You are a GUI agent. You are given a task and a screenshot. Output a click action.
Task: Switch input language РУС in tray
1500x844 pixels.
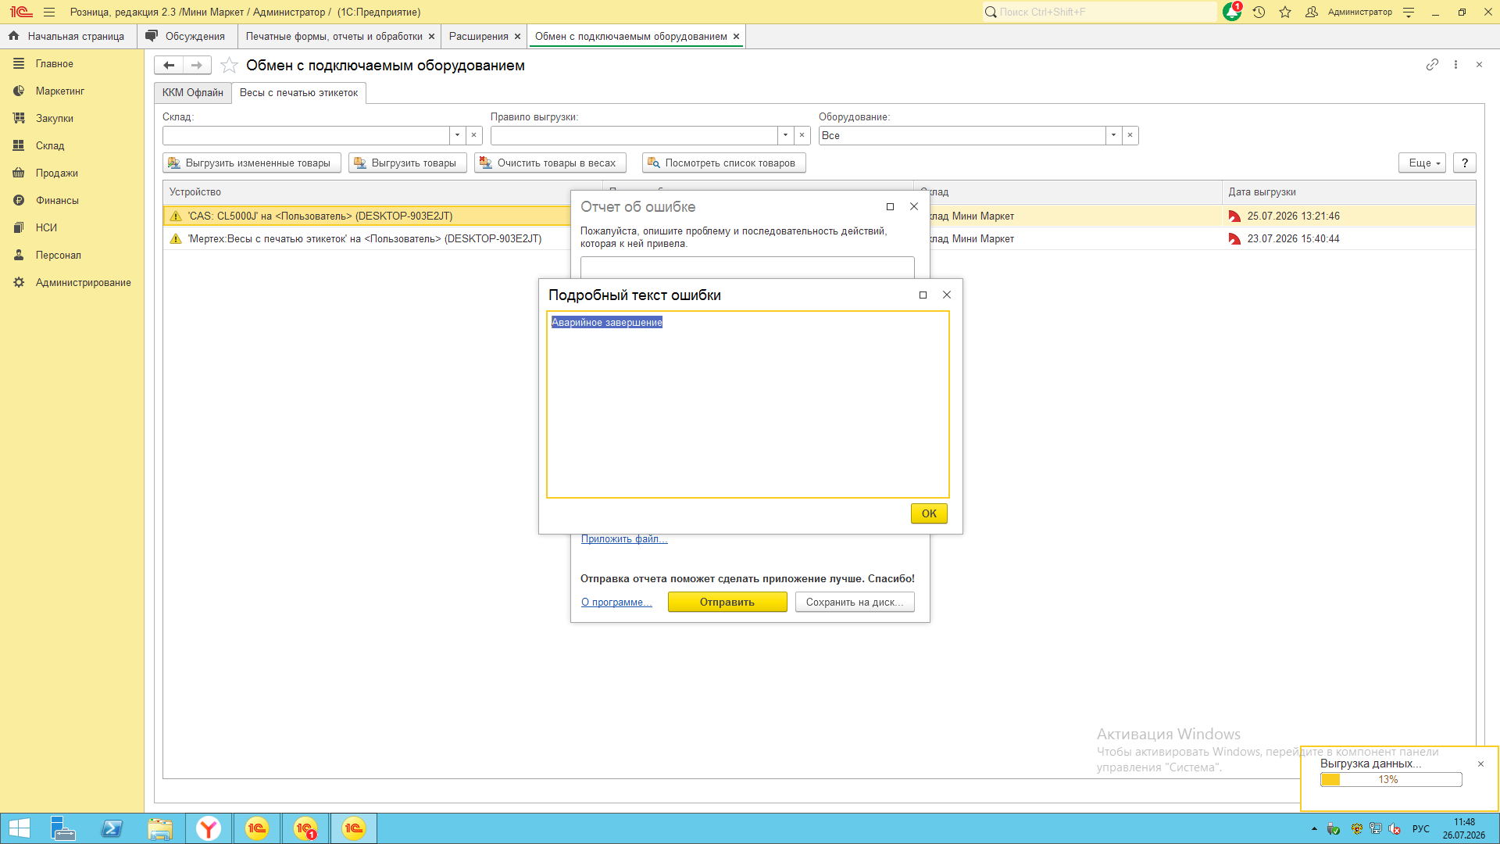1421,829
